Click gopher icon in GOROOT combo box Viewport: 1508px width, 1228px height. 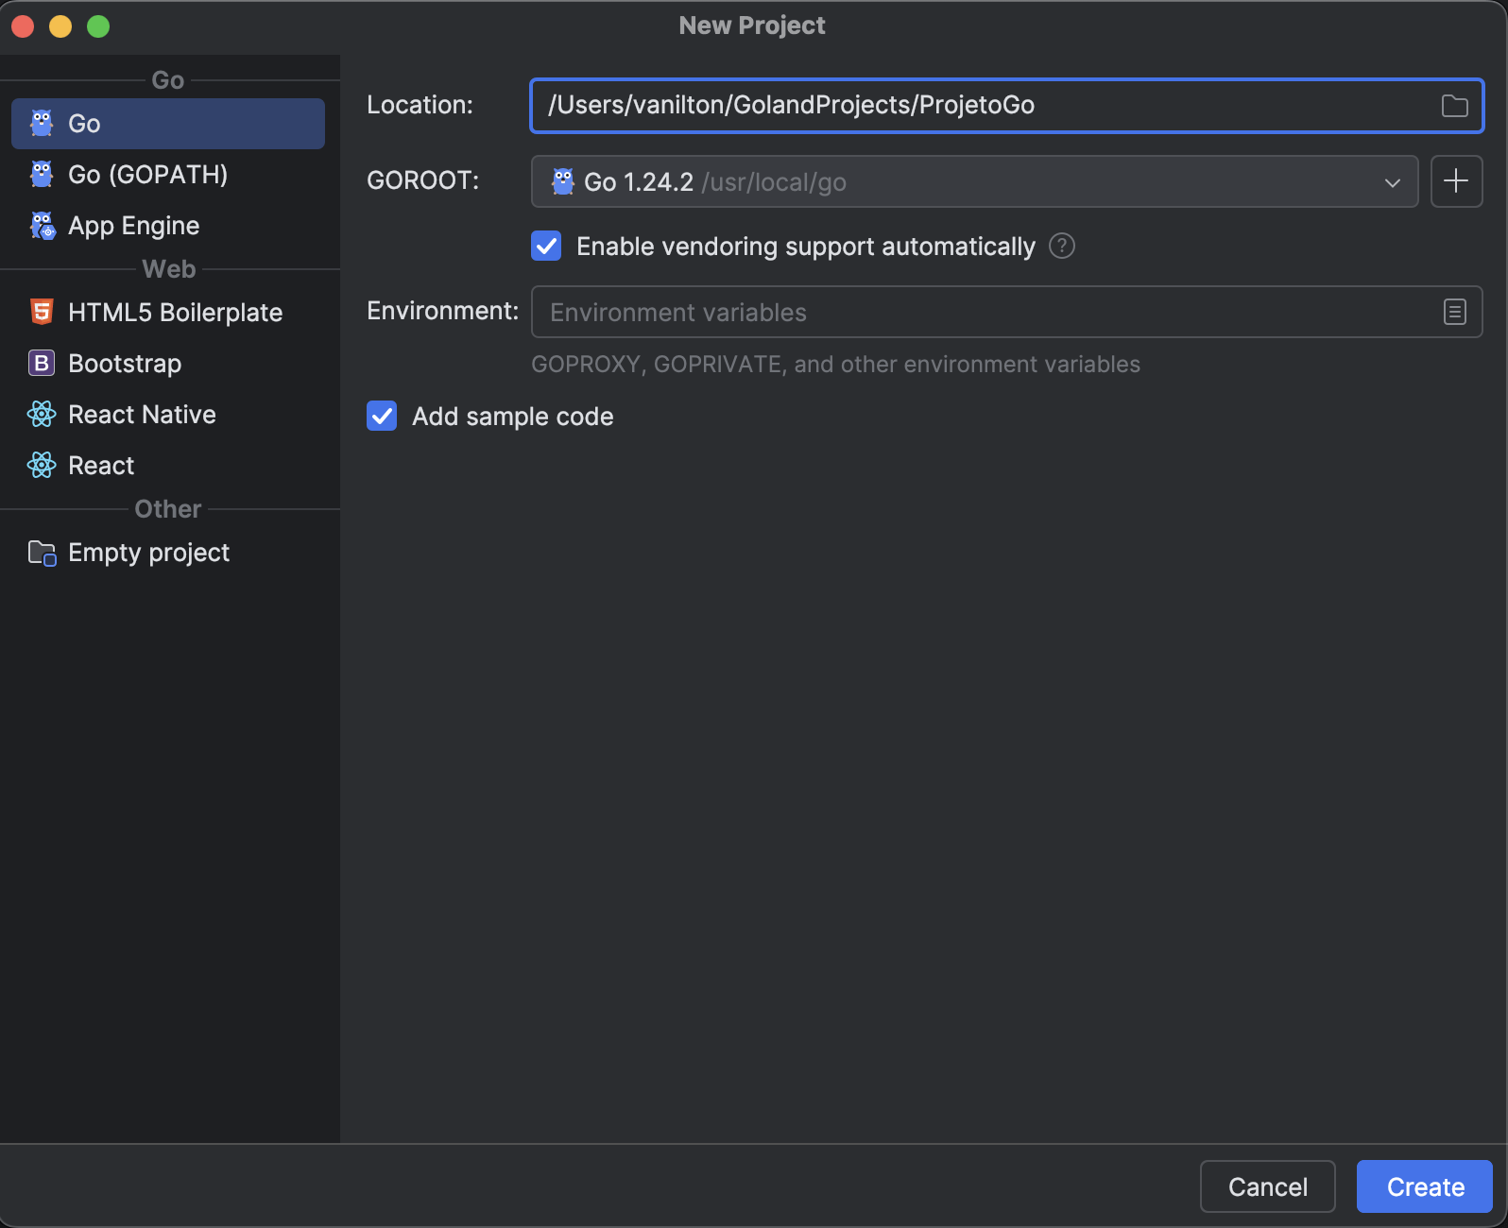pos(563,181)
